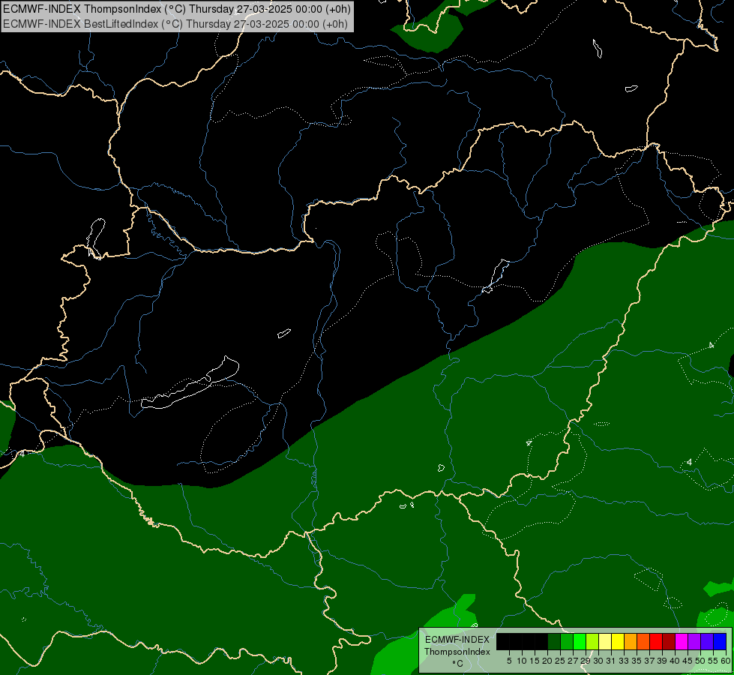The height and width of the screenshot is (675, 734).
Task: Select the medium green 25-27 legend swatch
Action: (x=567, y=641)
